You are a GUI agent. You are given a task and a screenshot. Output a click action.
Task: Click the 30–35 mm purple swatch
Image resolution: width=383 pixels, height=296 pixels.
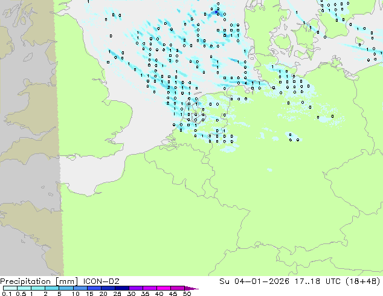click(135, 288)
